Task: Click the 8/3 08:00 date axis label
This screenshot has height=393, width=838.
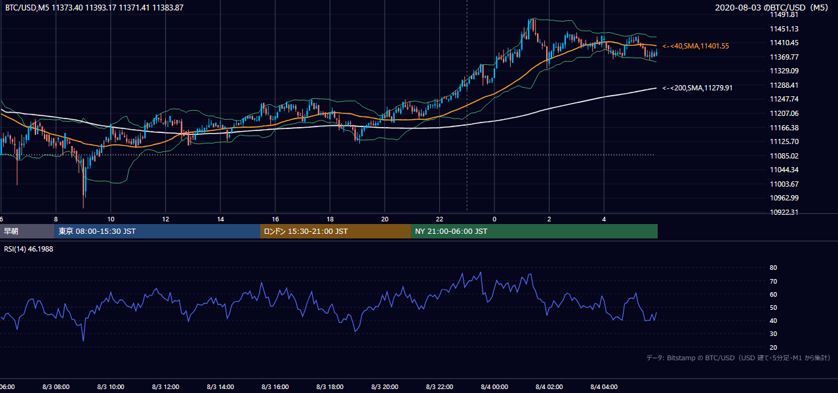Action: click(56, 387)
